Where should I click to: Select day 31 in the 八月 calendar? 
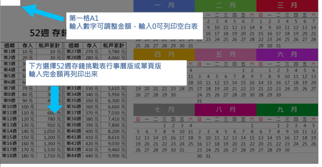click(208, 156)
